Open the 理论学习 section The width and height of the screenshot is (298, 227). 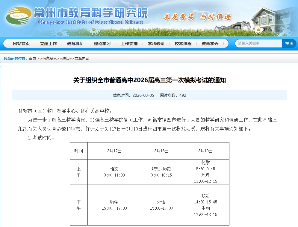pyautogui.click(x=102, y=43)
